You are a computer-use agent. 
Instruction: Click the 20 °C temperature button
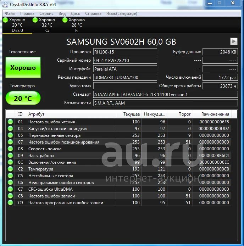coord(23,98)
